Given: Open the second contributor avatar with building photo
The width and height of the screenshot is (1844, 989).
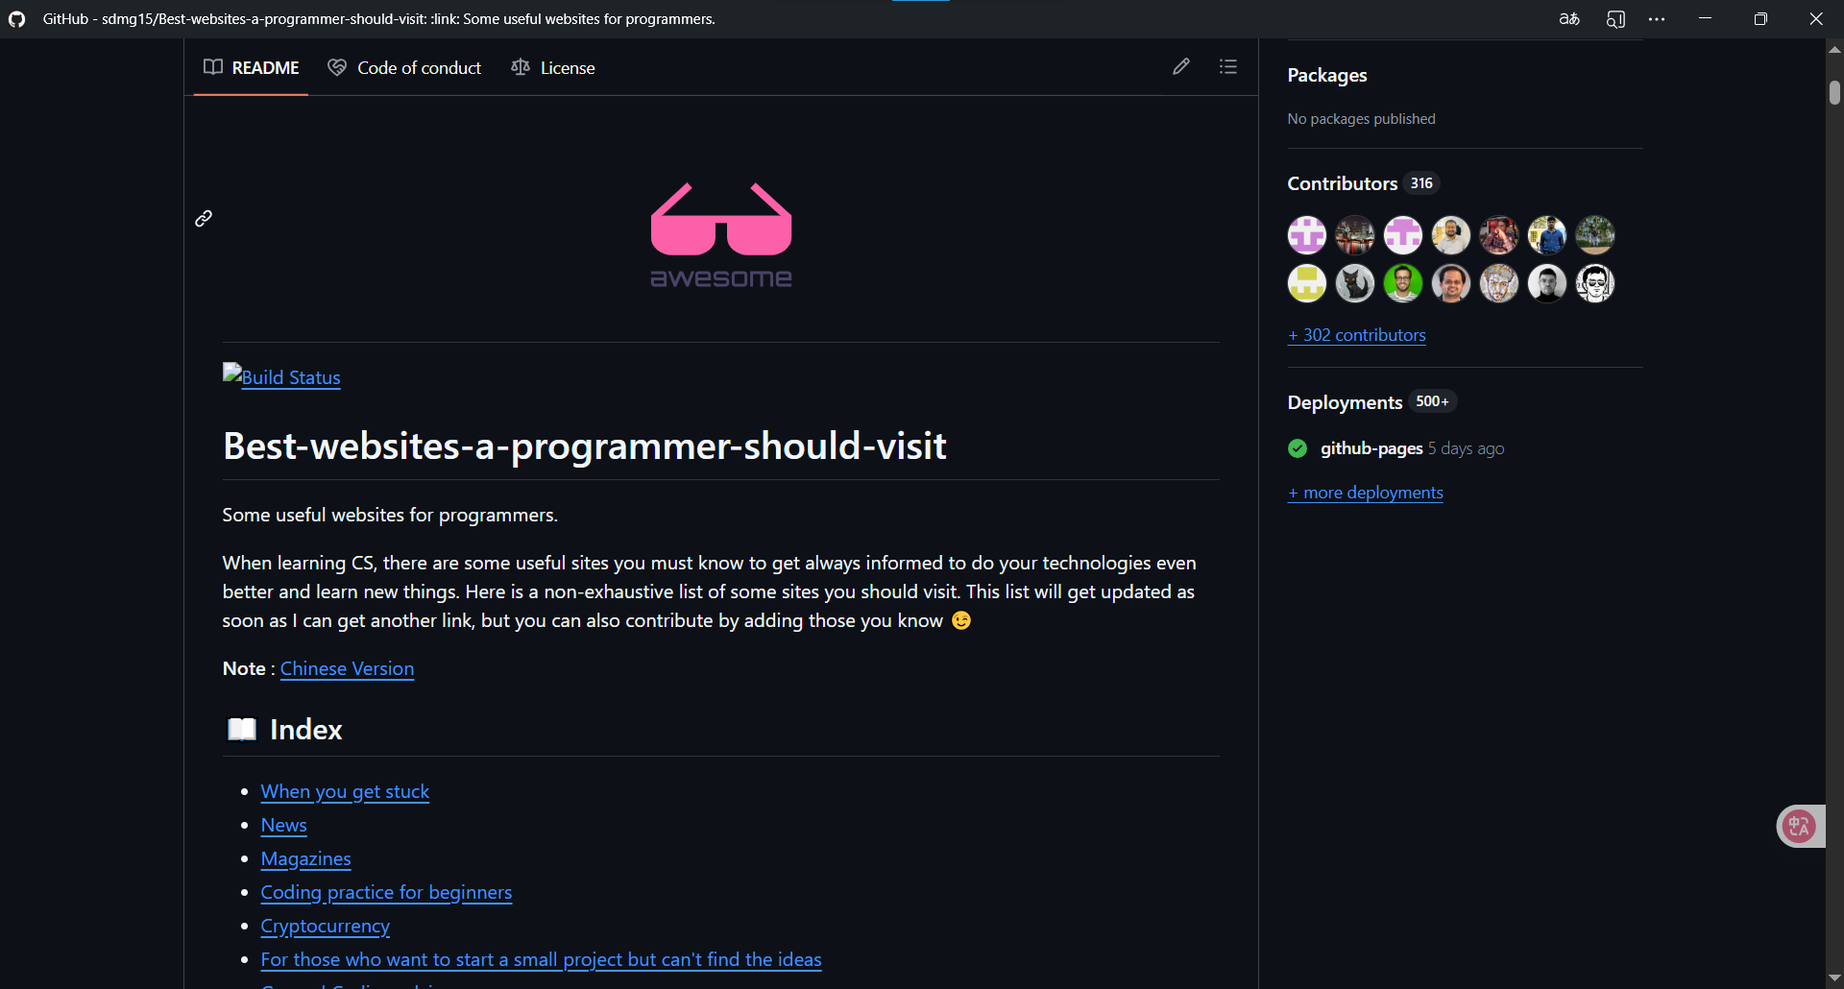Looking at the screenshot, I should tap(1355, 234).
